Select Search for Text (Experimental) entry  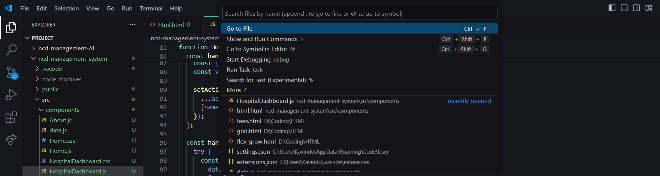click(360, 80)
